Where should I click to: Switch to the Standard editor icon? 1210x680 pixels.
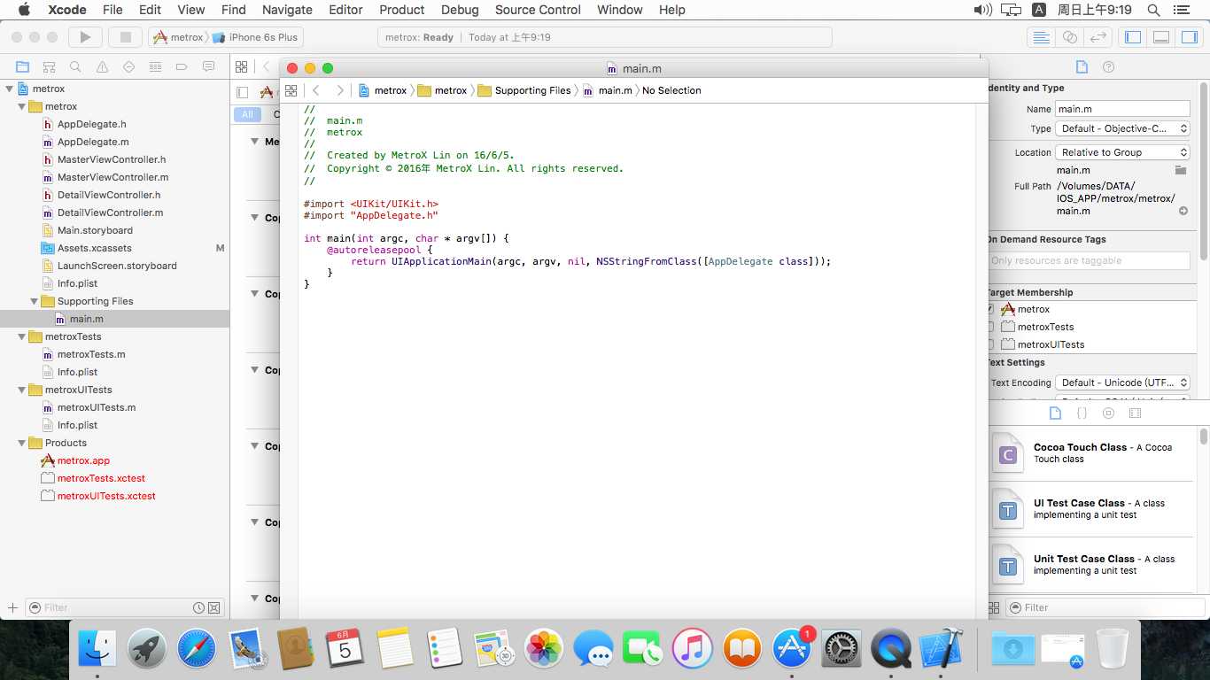[1042, 37]
